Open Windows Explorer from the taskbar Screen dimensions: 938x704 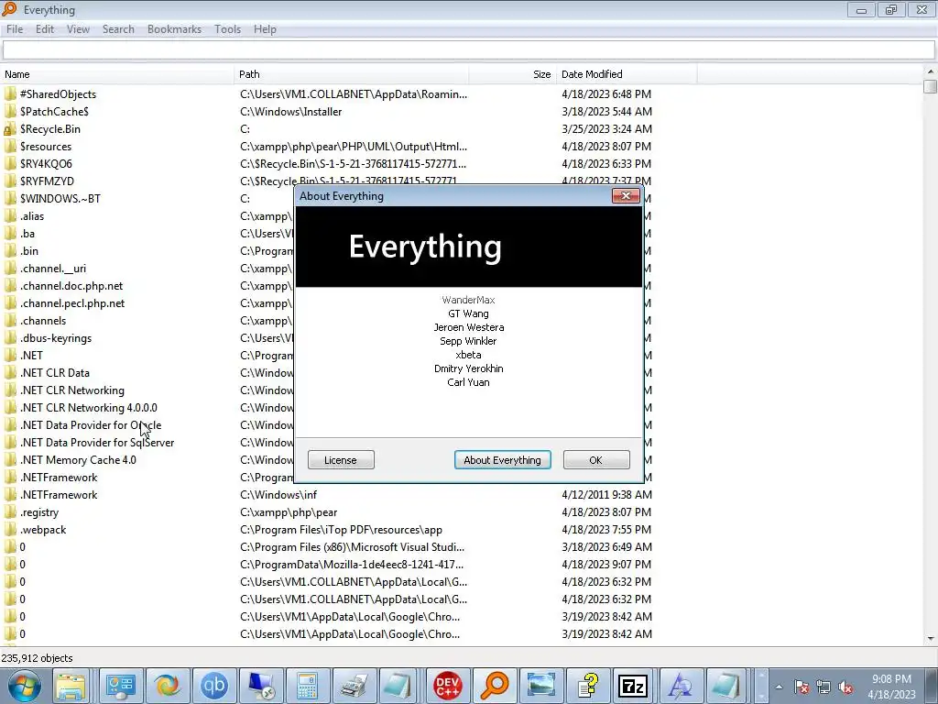click(71, 686)
